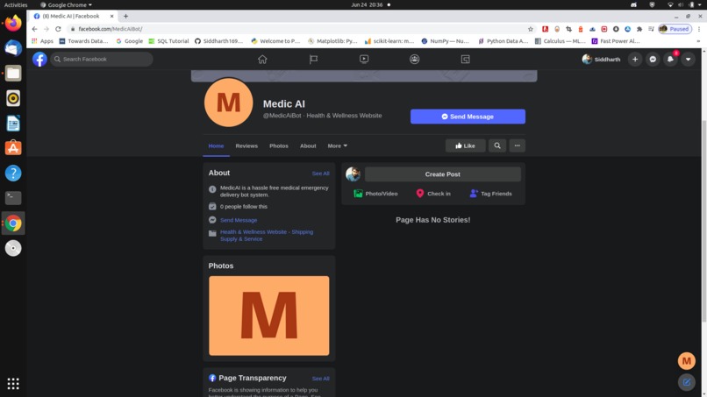Switch to the Reviews tab

(246, 146)
